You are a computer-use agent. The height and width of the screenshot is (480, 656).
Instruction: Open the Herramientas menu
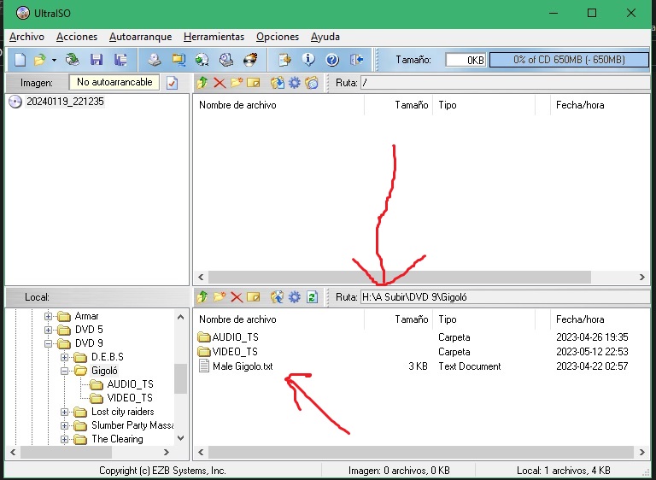click(214, 37)
